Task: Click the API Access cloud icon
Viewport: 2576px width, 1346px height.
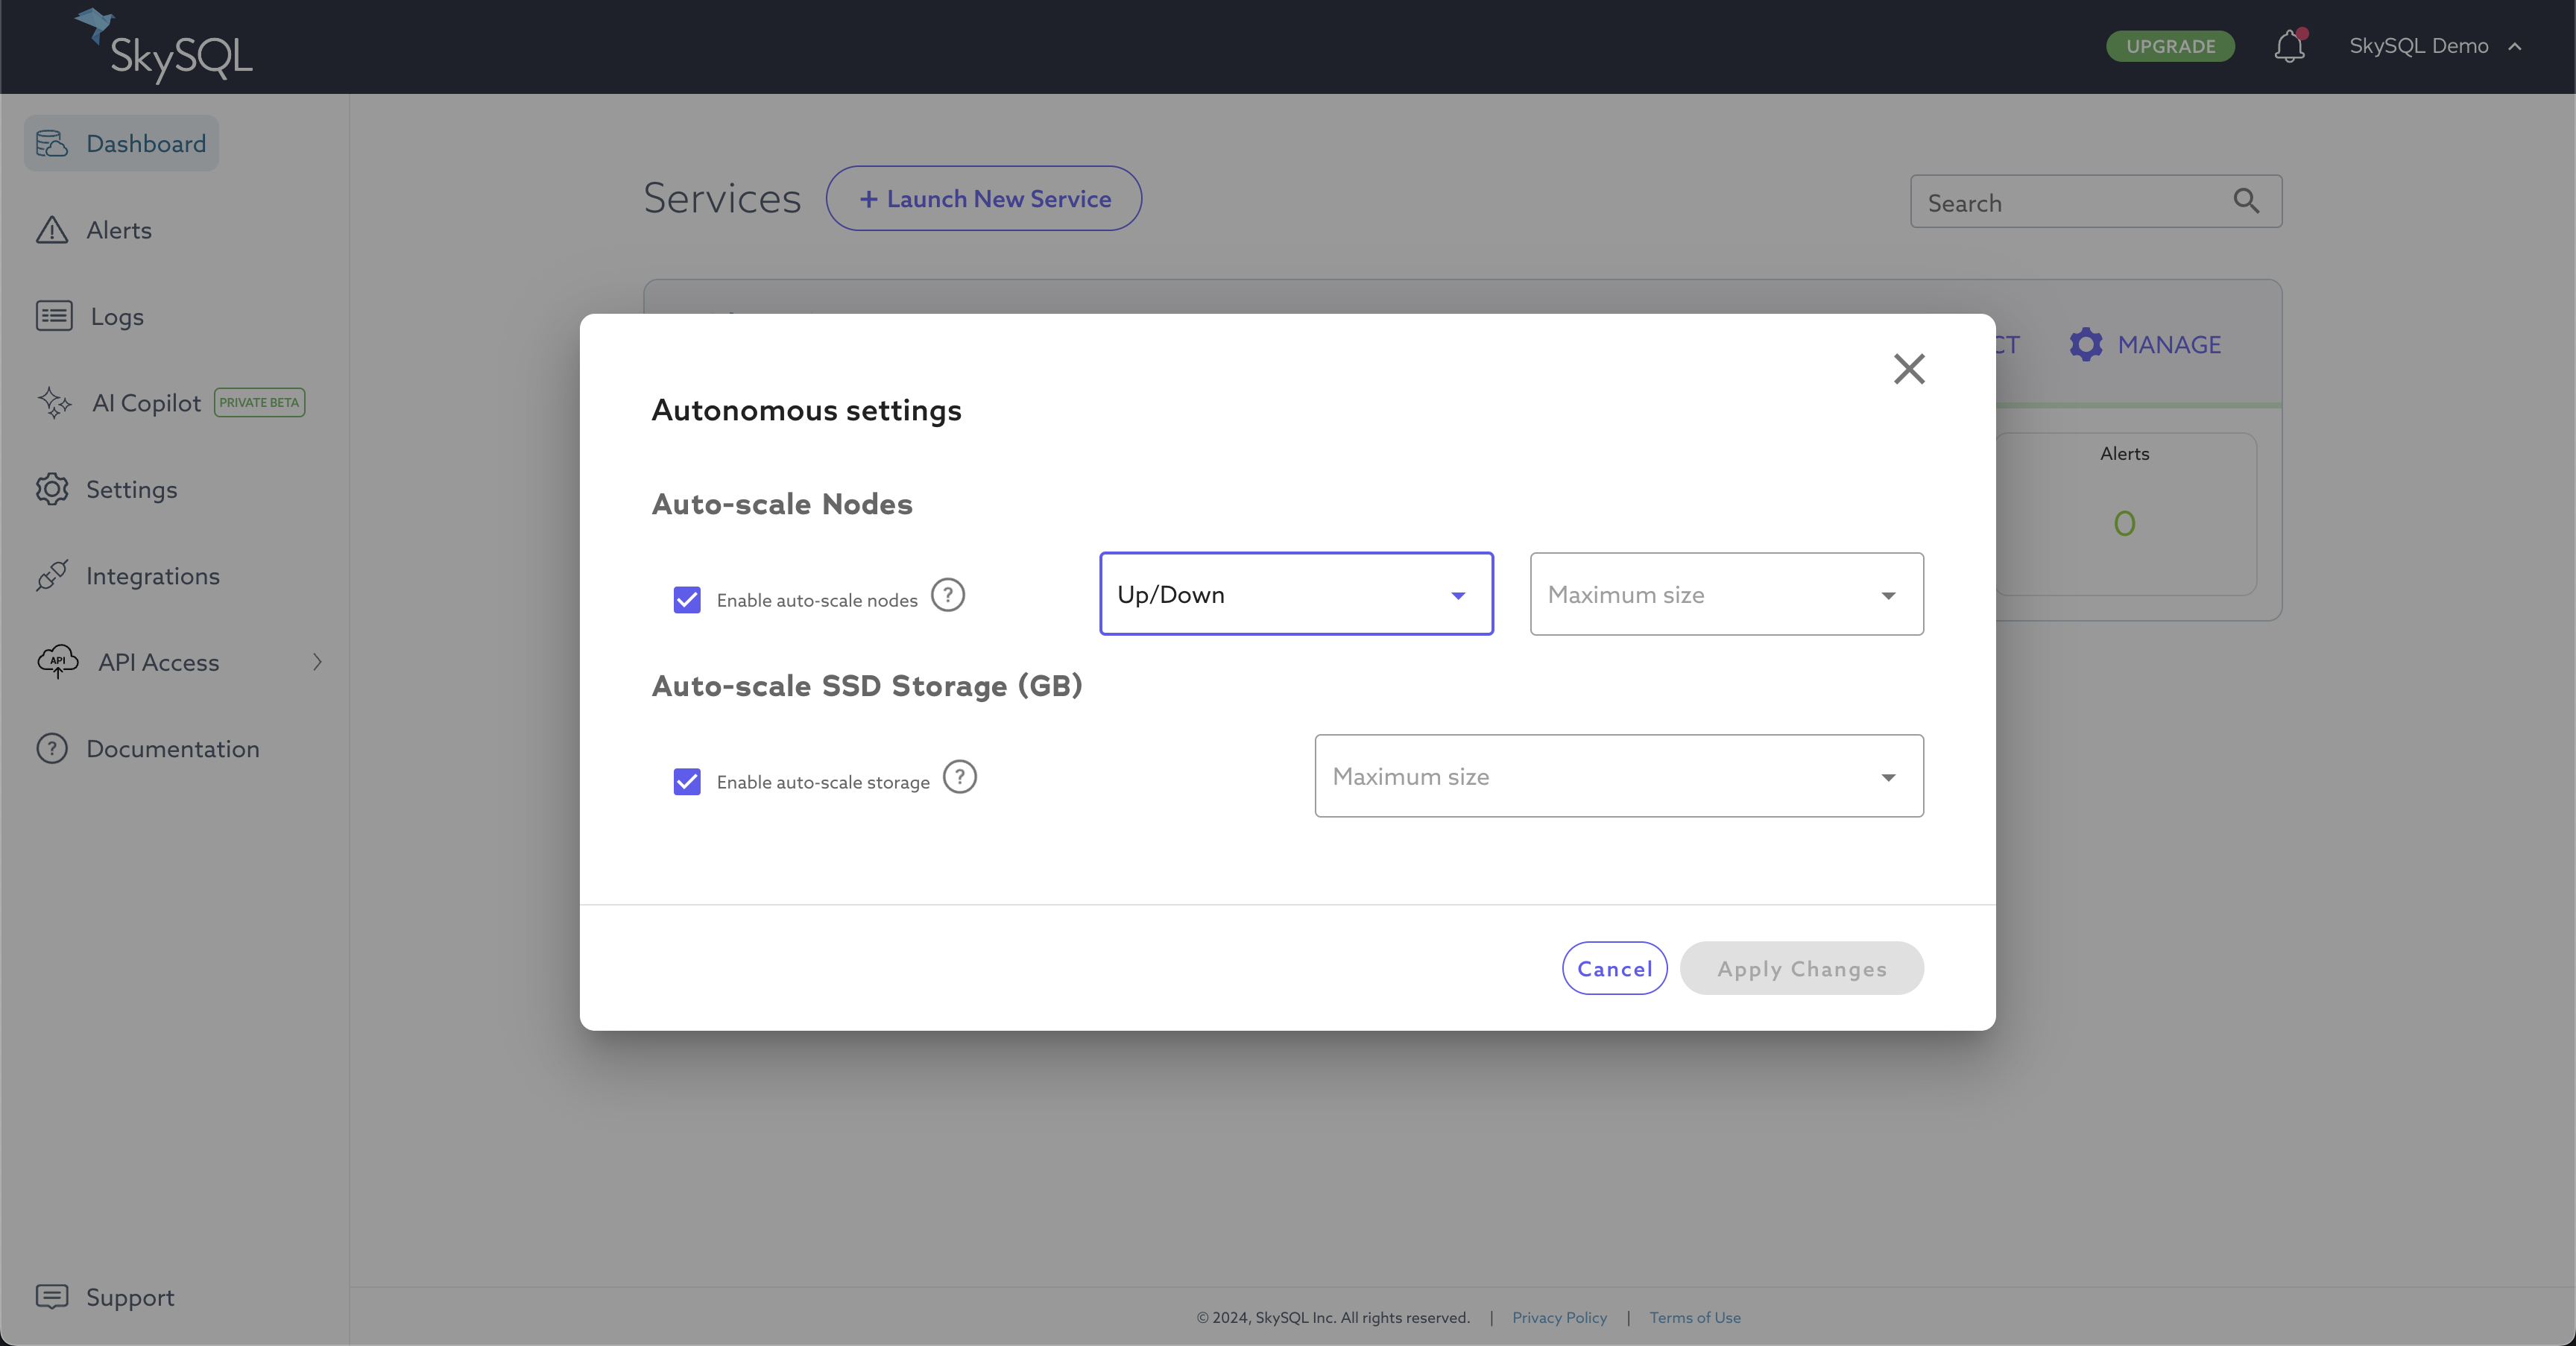Action: (x=57, y=661)
